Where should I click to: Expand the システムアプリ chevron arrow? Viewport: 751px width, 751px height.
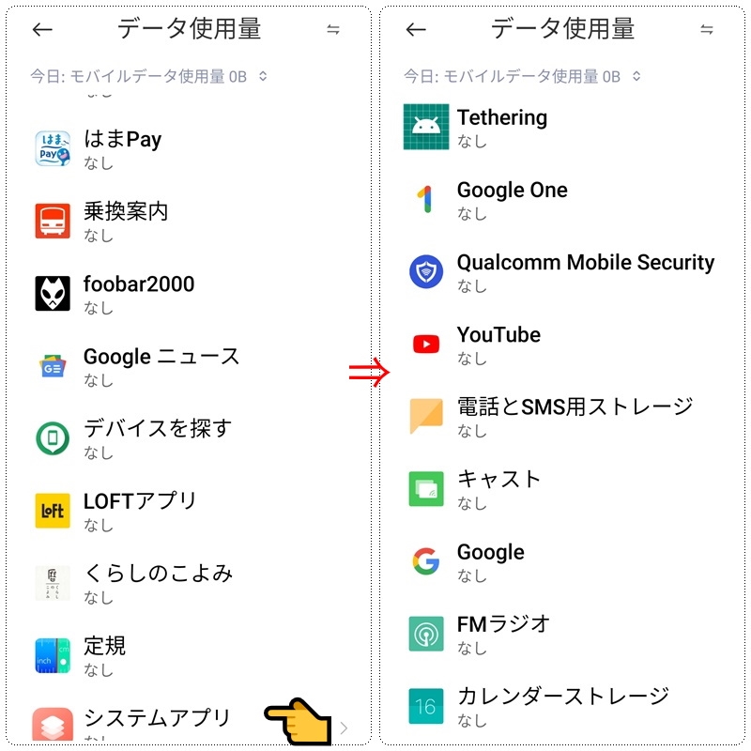coord(344,728)
